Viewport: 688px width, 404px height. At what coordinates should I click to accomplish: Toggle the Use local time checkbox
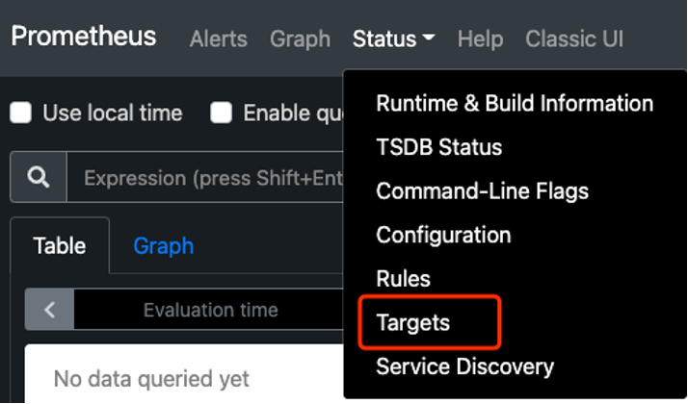click(x=21, y=114)
